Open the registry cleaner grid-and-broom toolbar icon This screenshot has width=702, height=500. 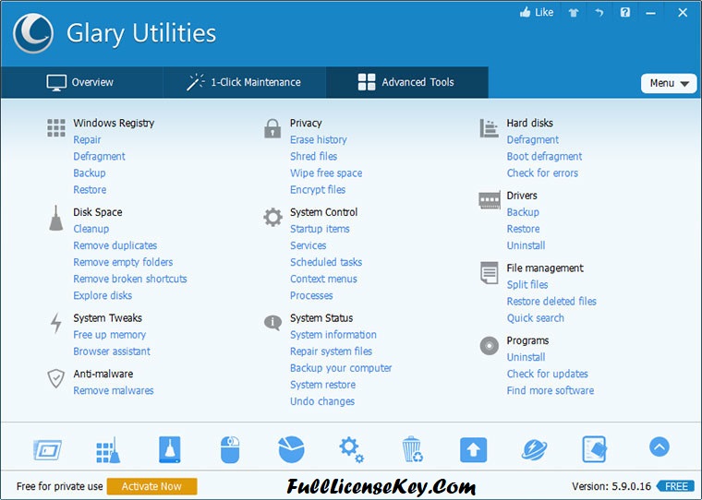pyautogui.click(x=108, y=450)
